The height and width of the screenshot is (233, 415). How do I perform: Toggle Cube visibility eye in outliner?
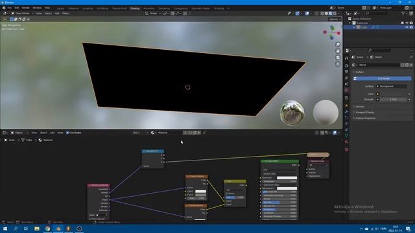pyautogui.click(x=407, y=27)
